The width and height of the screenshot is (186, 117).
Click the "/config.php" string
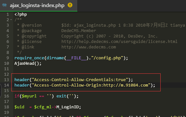107,58
